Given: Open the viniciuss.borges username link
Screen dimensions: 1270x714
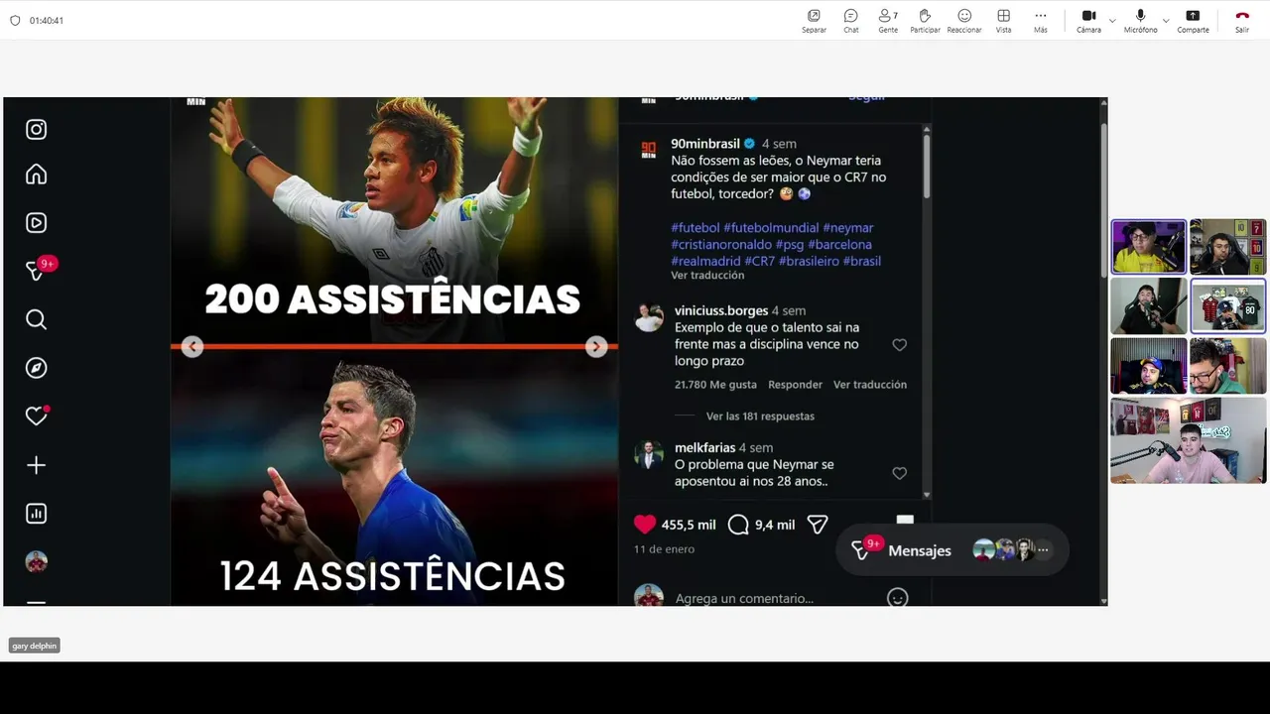Looking at the screenshot, I should 721,310.
